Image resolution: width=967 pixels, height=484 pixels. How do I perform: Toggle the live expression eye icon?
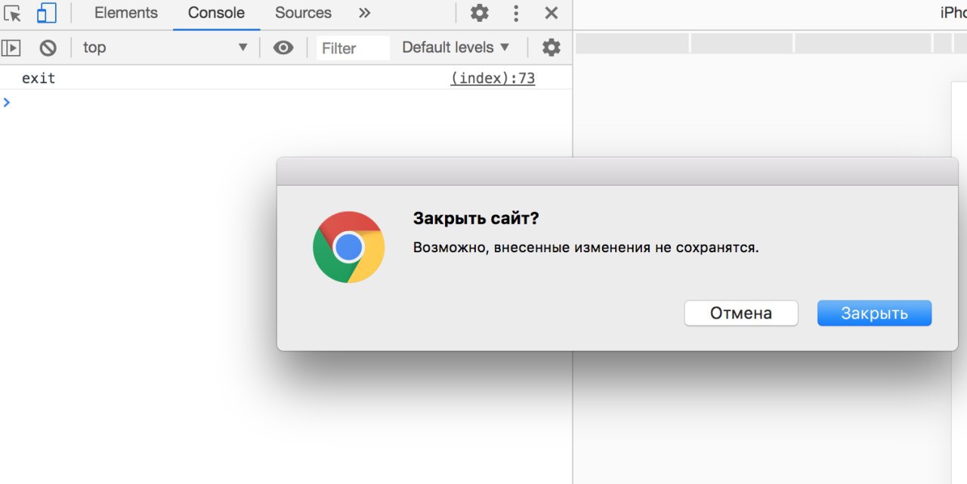(283, 48)
